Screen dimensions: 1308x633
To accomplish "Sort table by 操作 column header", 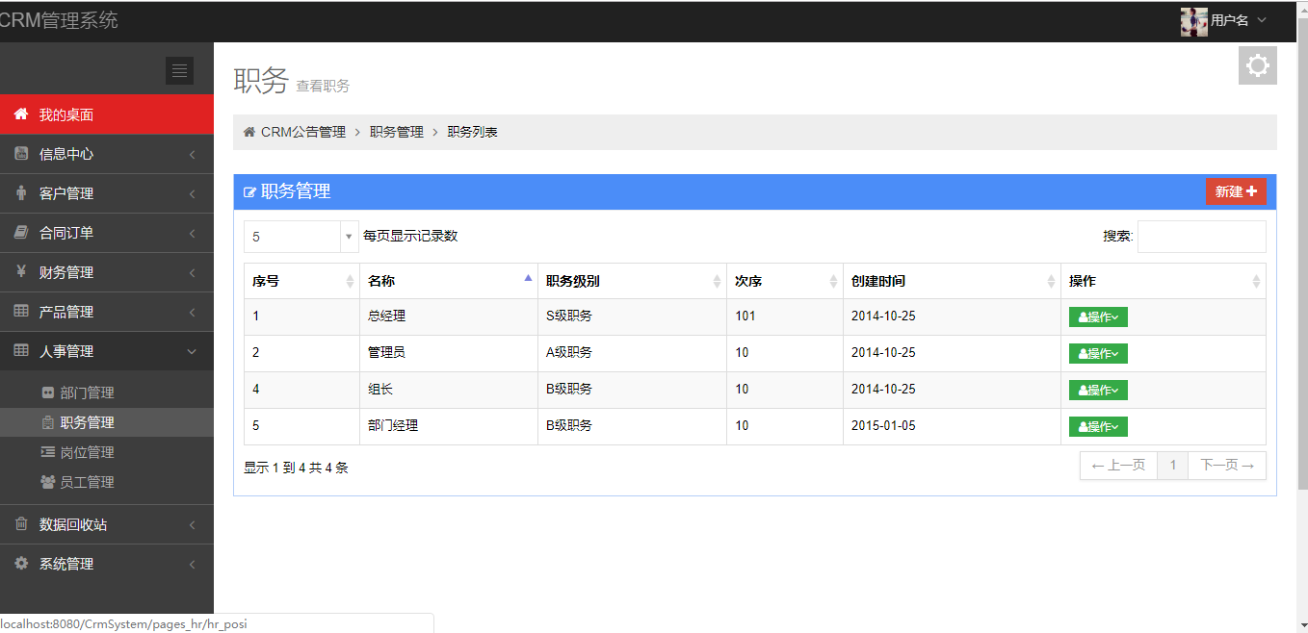I will coord(1164,281).
